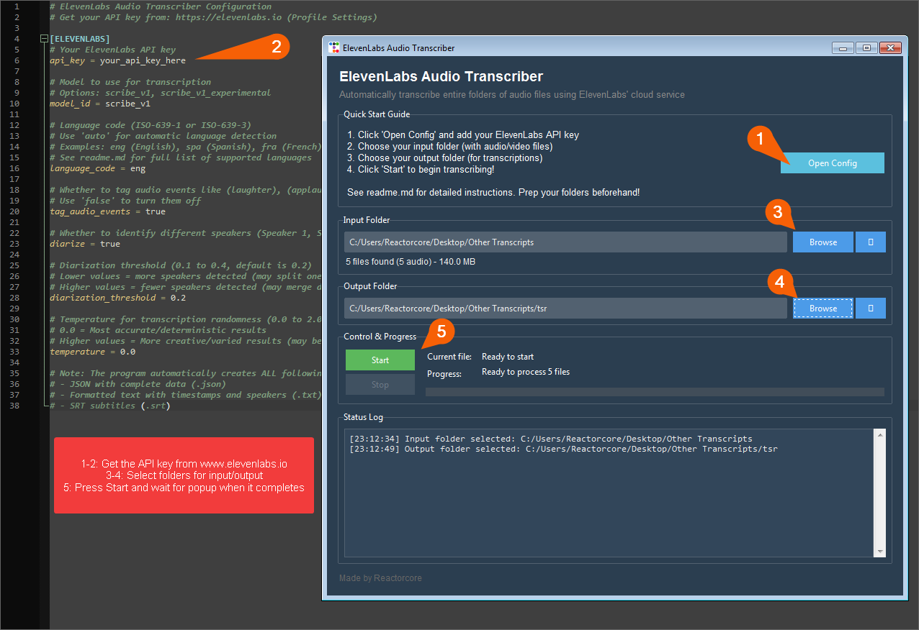This screenshot has height=630, width=919.
Task: Click the 'api_key = your_api_key_here' line in the editor
Action: click(118, 60)
